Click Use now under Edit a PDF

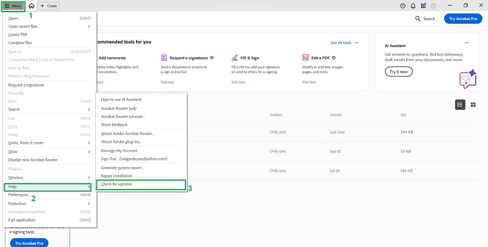309,82
